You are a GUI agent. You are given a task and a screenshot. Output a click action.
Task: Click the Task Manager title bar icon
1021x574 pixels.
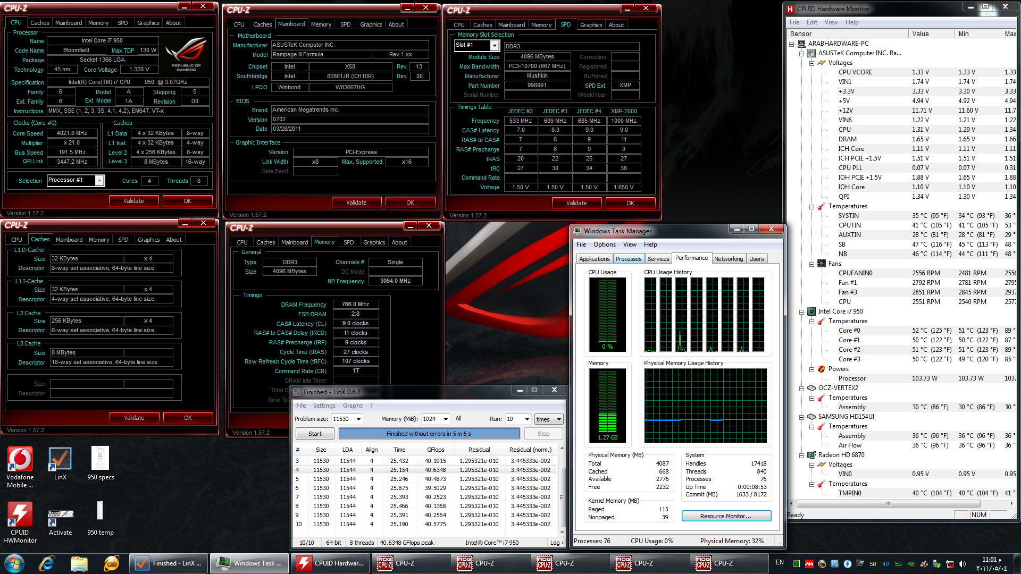click(x=578, y=231)
